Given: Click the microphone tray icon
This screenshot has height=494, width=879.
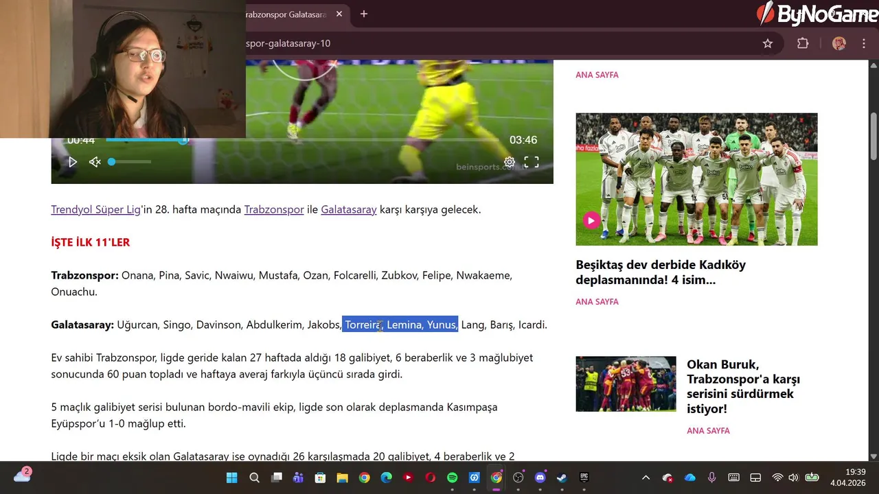Looking at the screenshot, I should (712, 478).
